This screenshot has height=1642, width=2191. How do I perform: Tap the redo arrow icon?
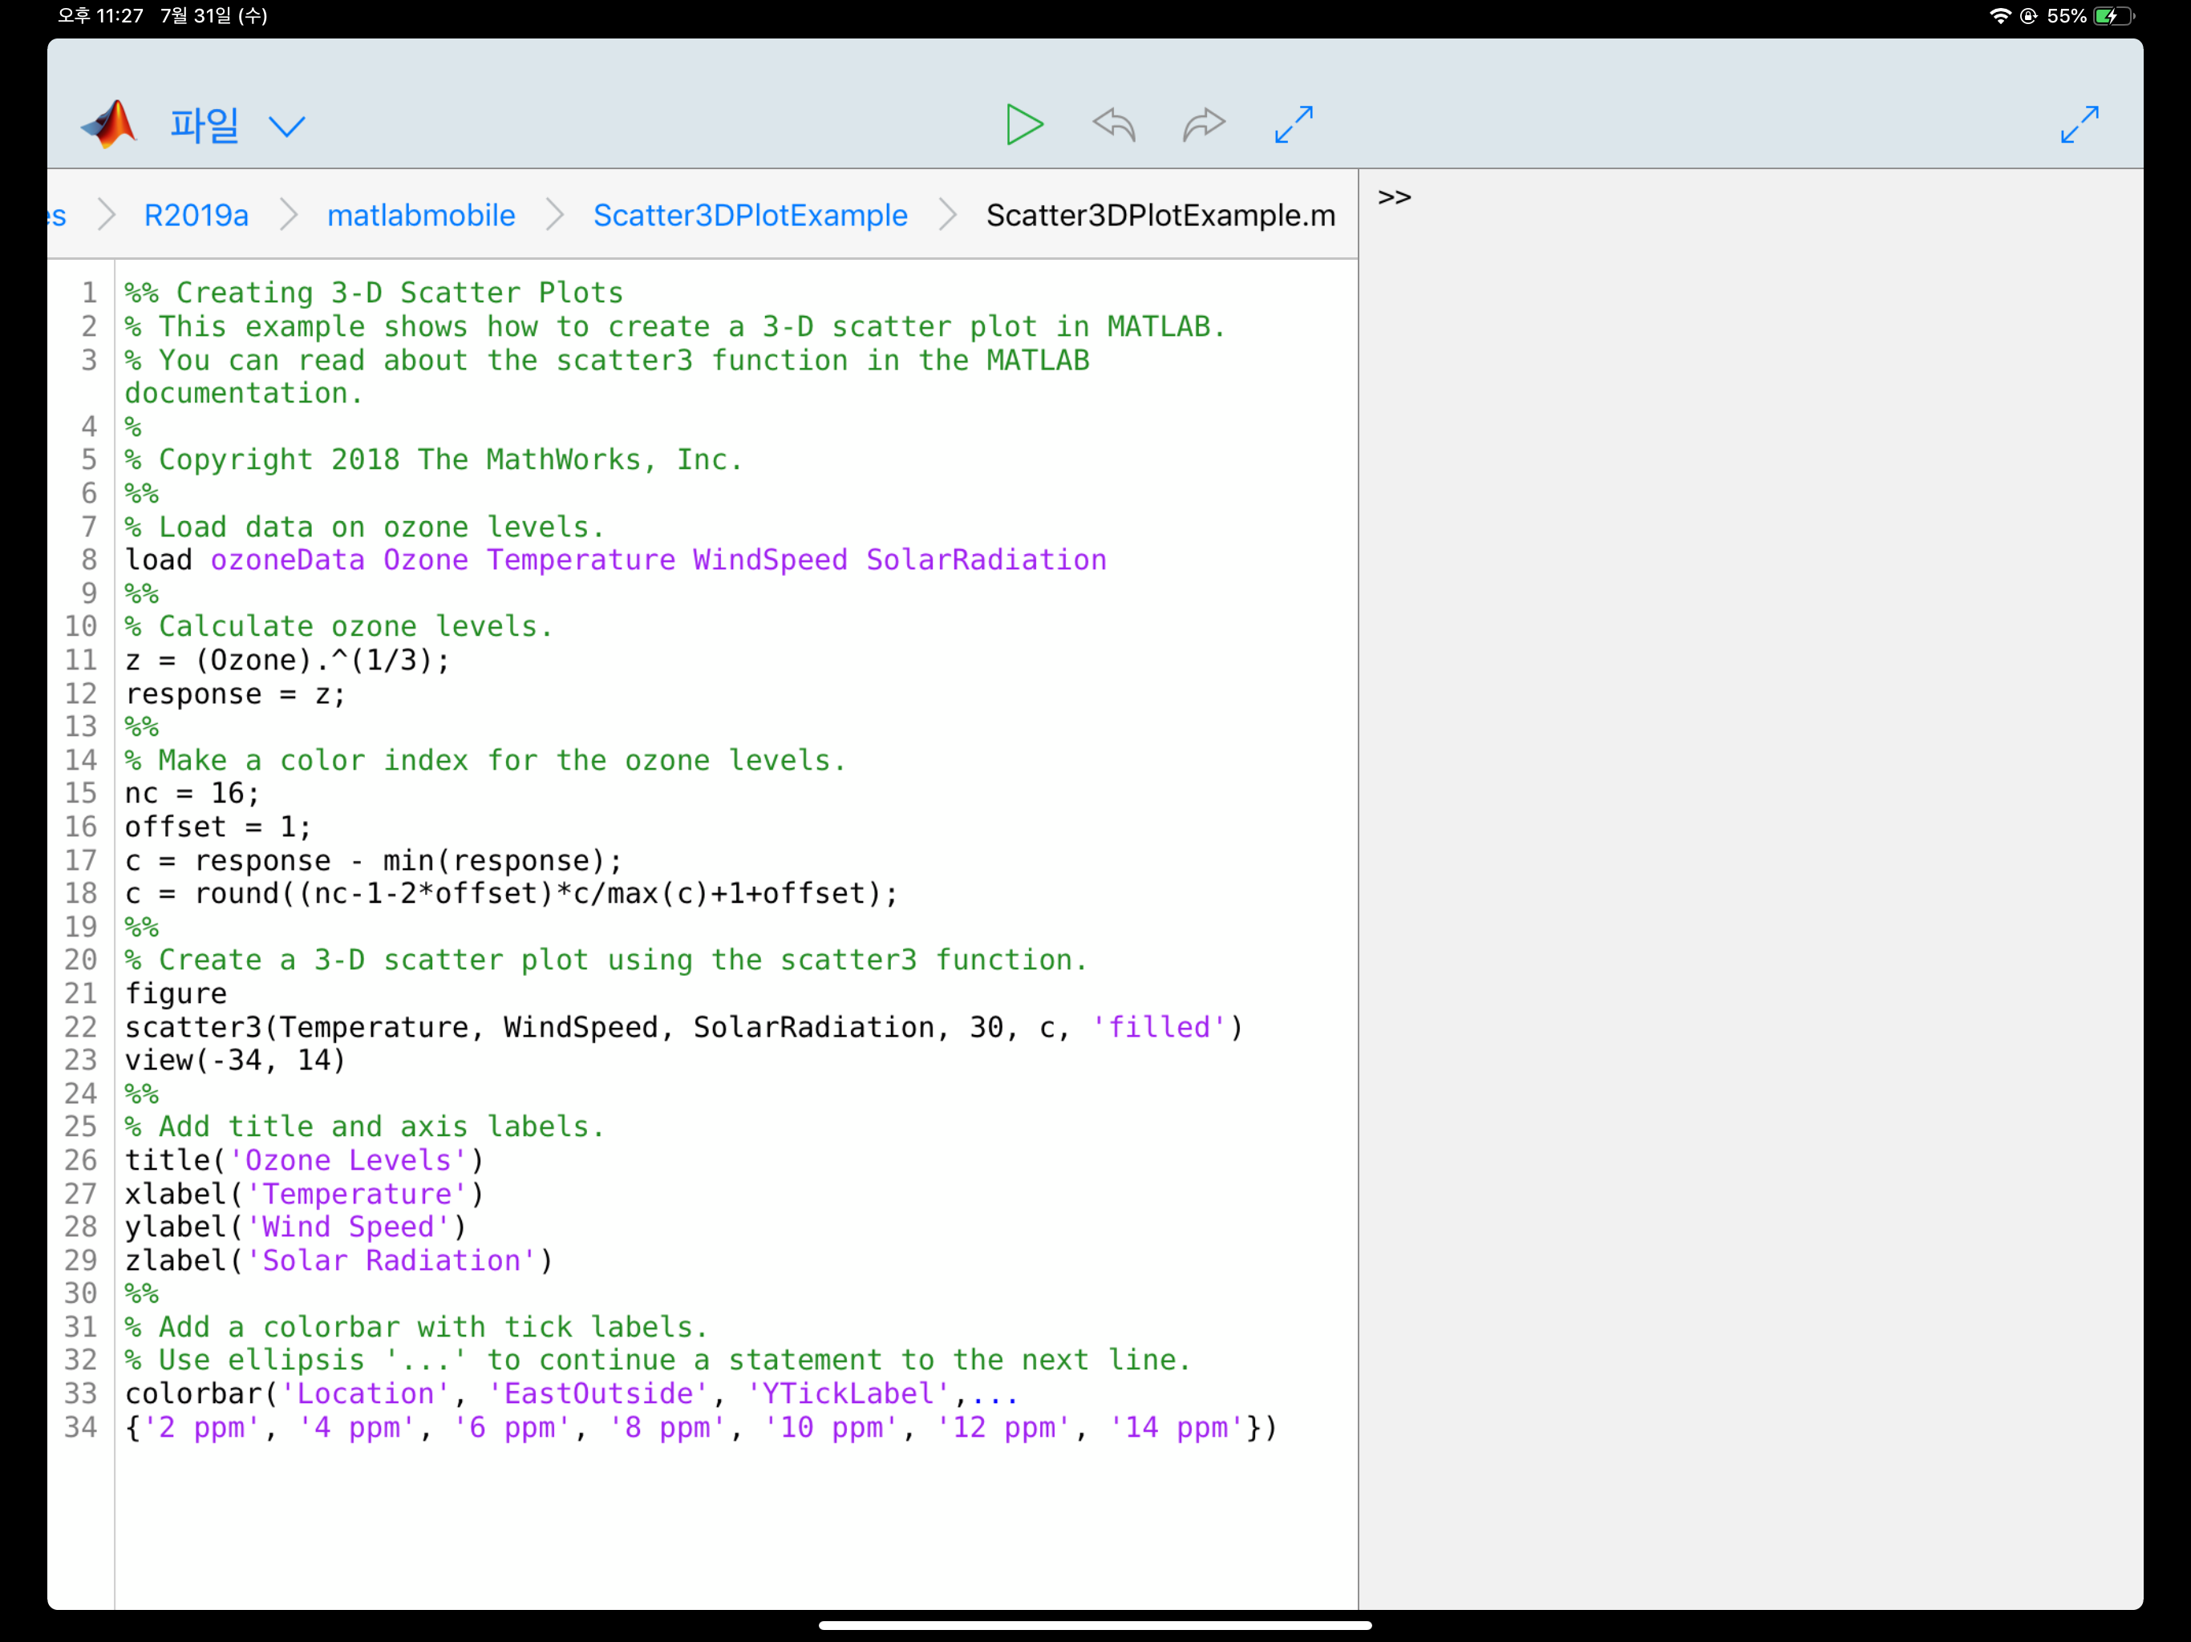(x=1204, y=125)
